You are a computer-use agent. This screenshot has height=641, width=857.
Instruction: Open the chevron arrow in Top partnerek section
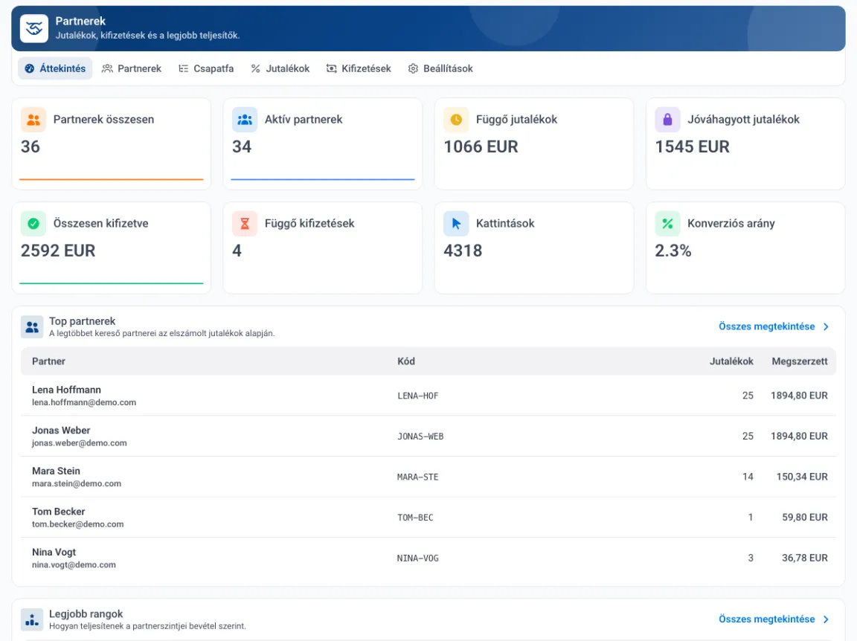(826, 326)
